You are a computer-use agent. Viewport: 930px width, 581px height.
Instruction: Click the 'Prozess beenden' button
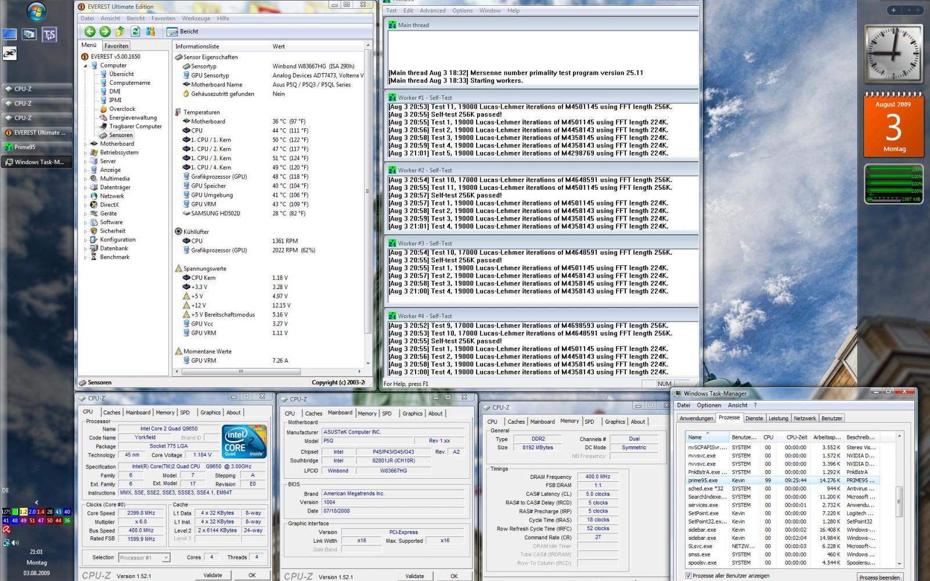point(879,577)
